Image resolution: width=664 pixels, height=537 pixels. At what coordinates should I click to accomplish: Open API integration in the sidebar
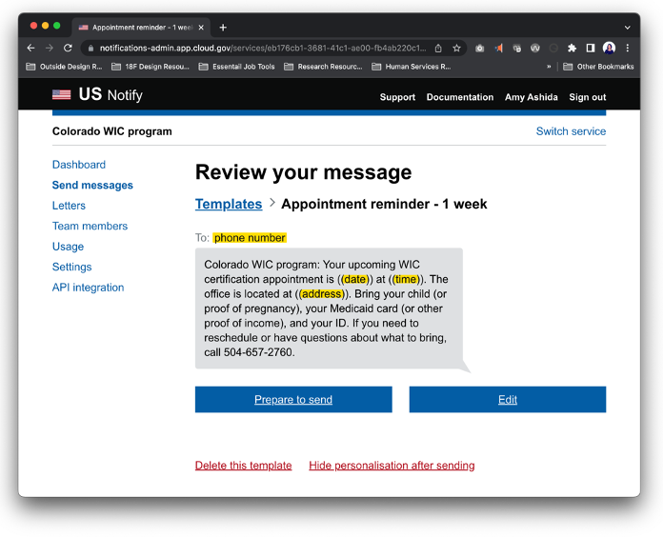click(88, 288)
